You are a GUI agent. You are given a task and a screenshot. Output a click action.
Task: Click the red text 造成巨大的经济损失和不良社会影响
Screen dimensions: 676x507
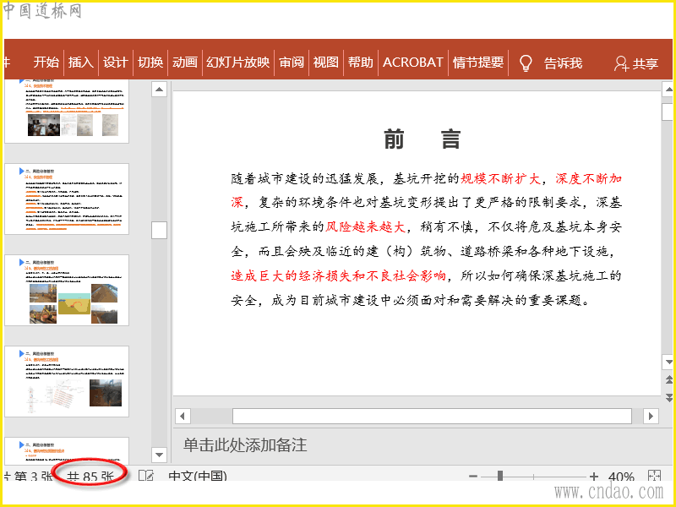click(339, 275)
